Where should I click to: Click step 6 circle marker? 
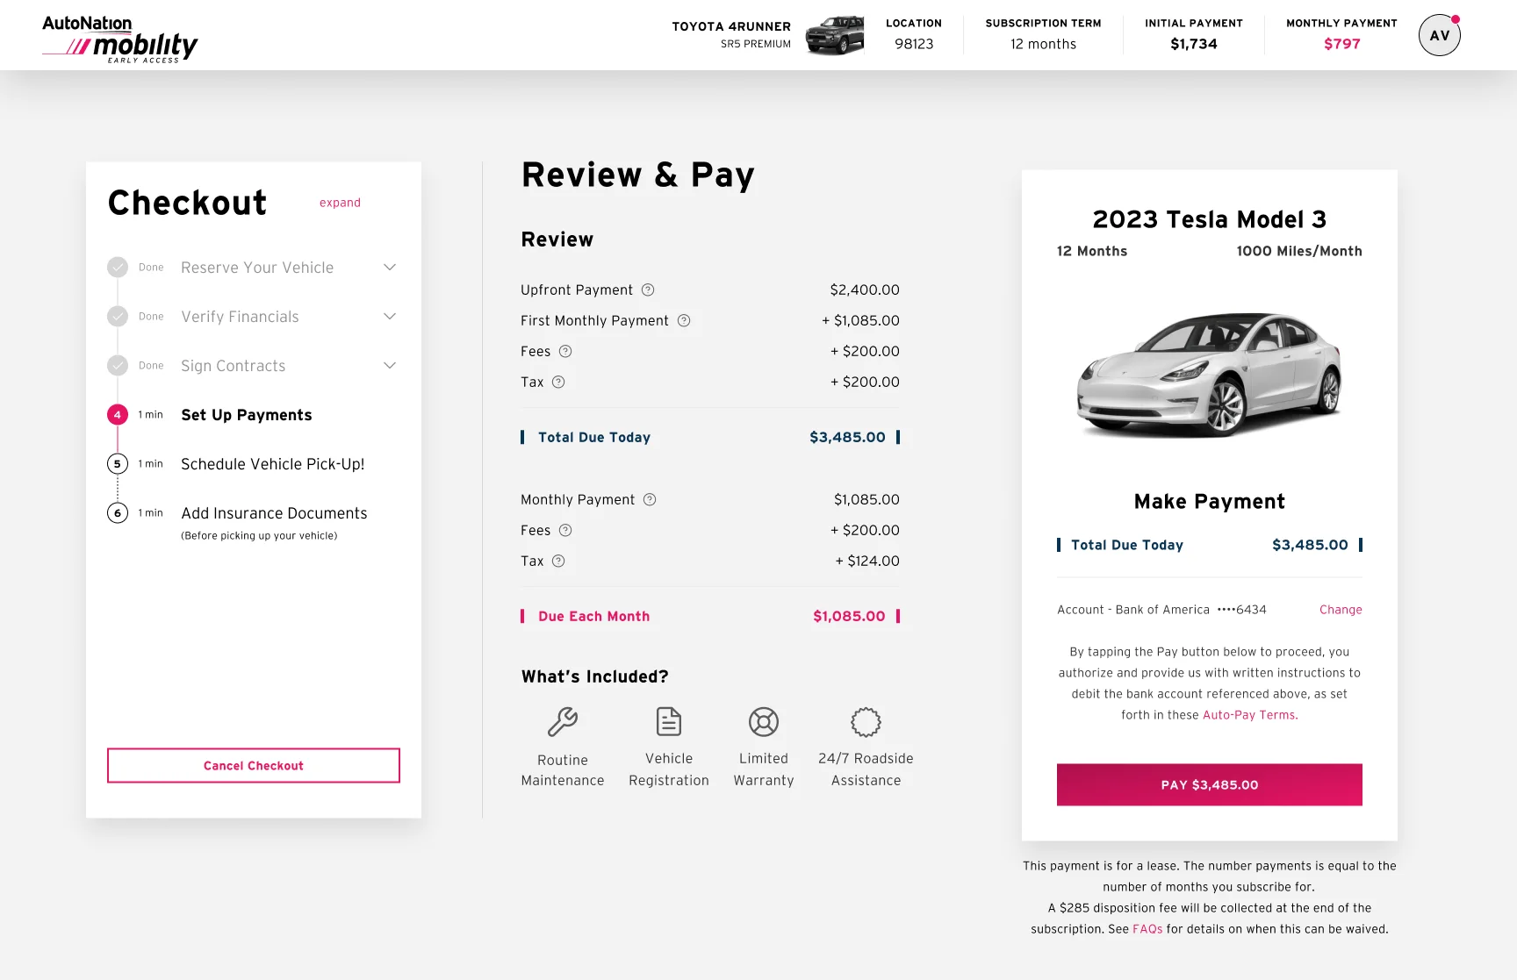click(118, 513)
